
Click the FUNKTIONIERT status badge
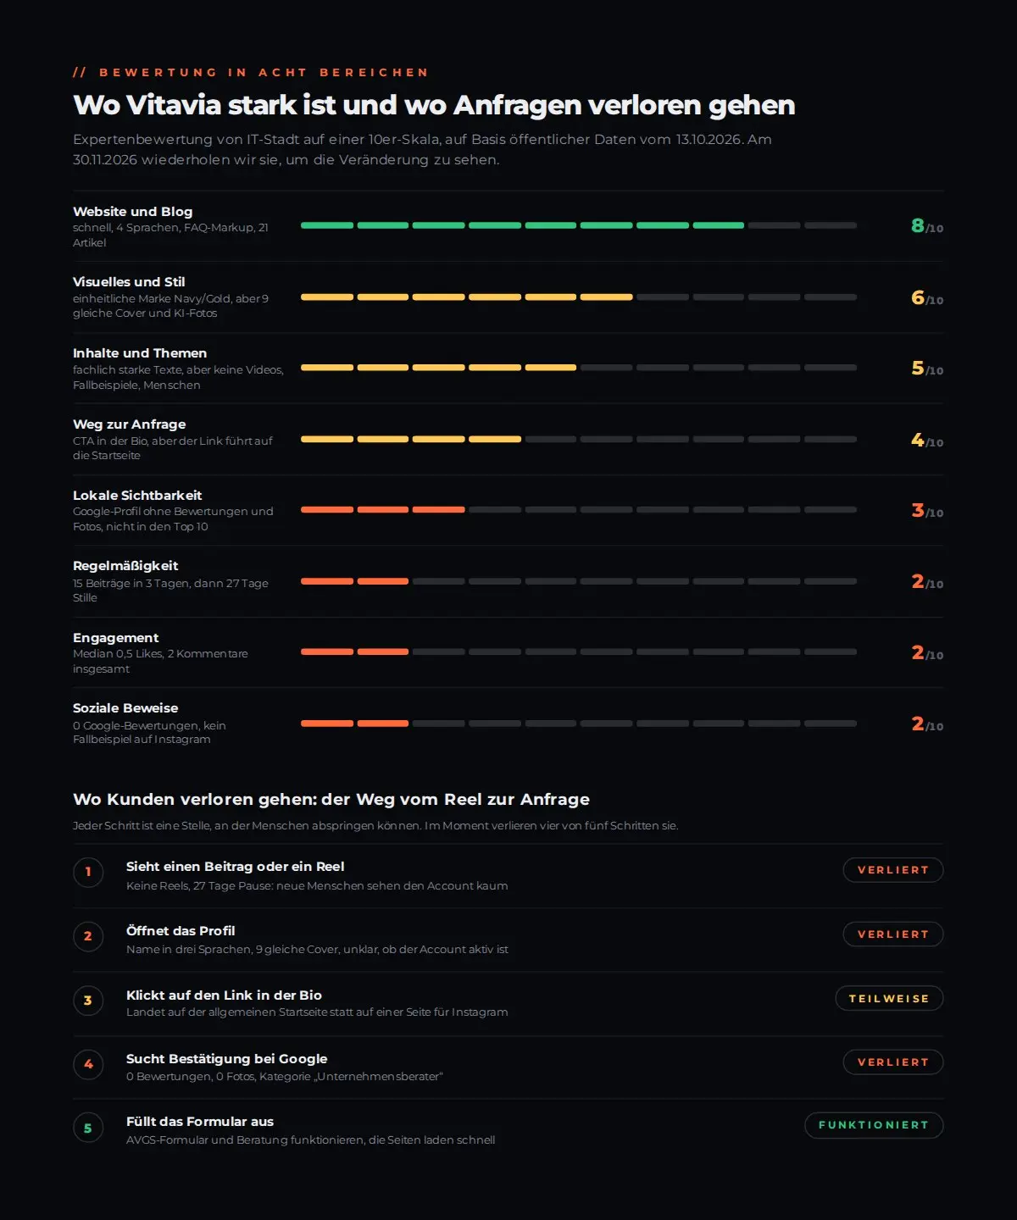click(874, 1125)
